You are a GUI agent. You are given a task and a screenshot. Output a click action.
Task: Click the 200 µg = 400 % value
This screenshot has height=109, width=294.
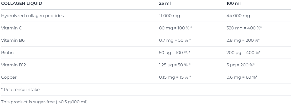243,53
